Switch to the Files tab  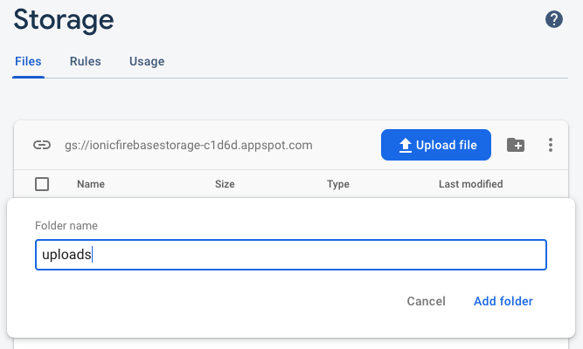click(x=28, y=62)
